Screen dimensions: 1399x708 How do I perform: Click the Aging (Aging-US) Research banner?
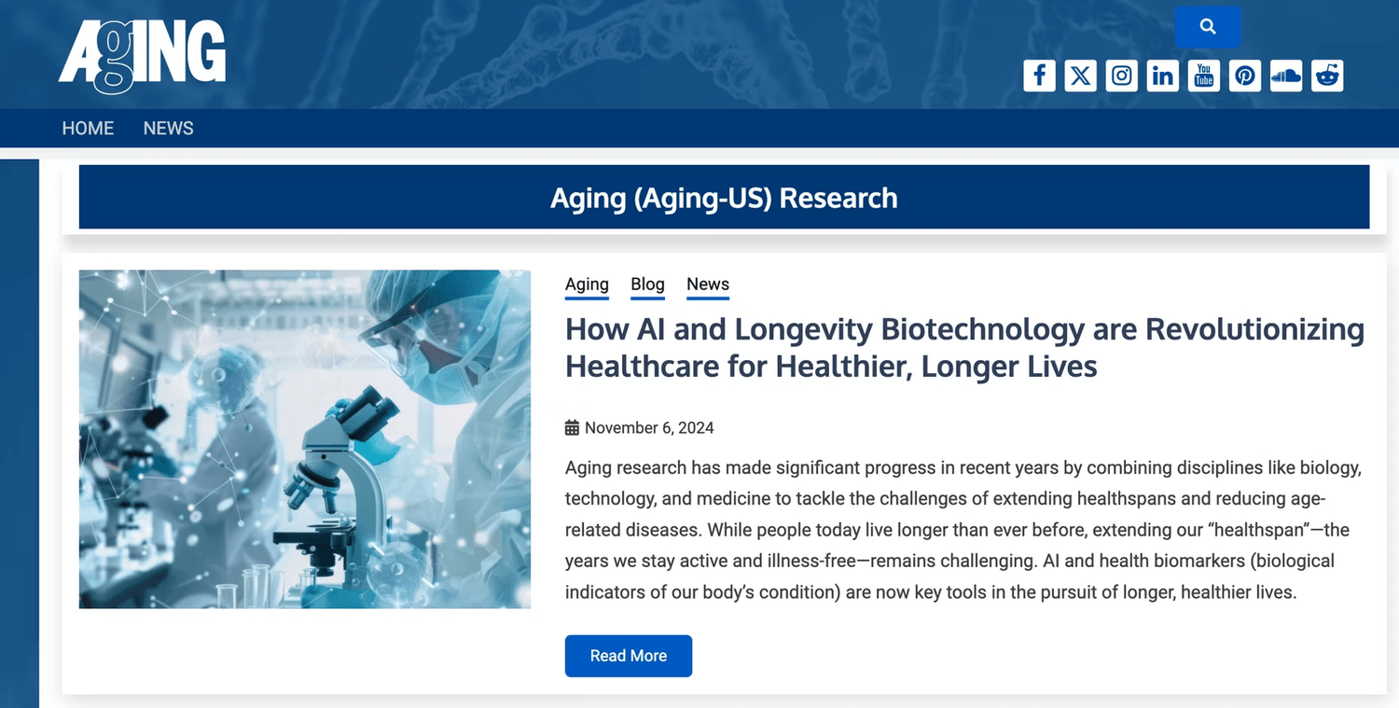724,198
